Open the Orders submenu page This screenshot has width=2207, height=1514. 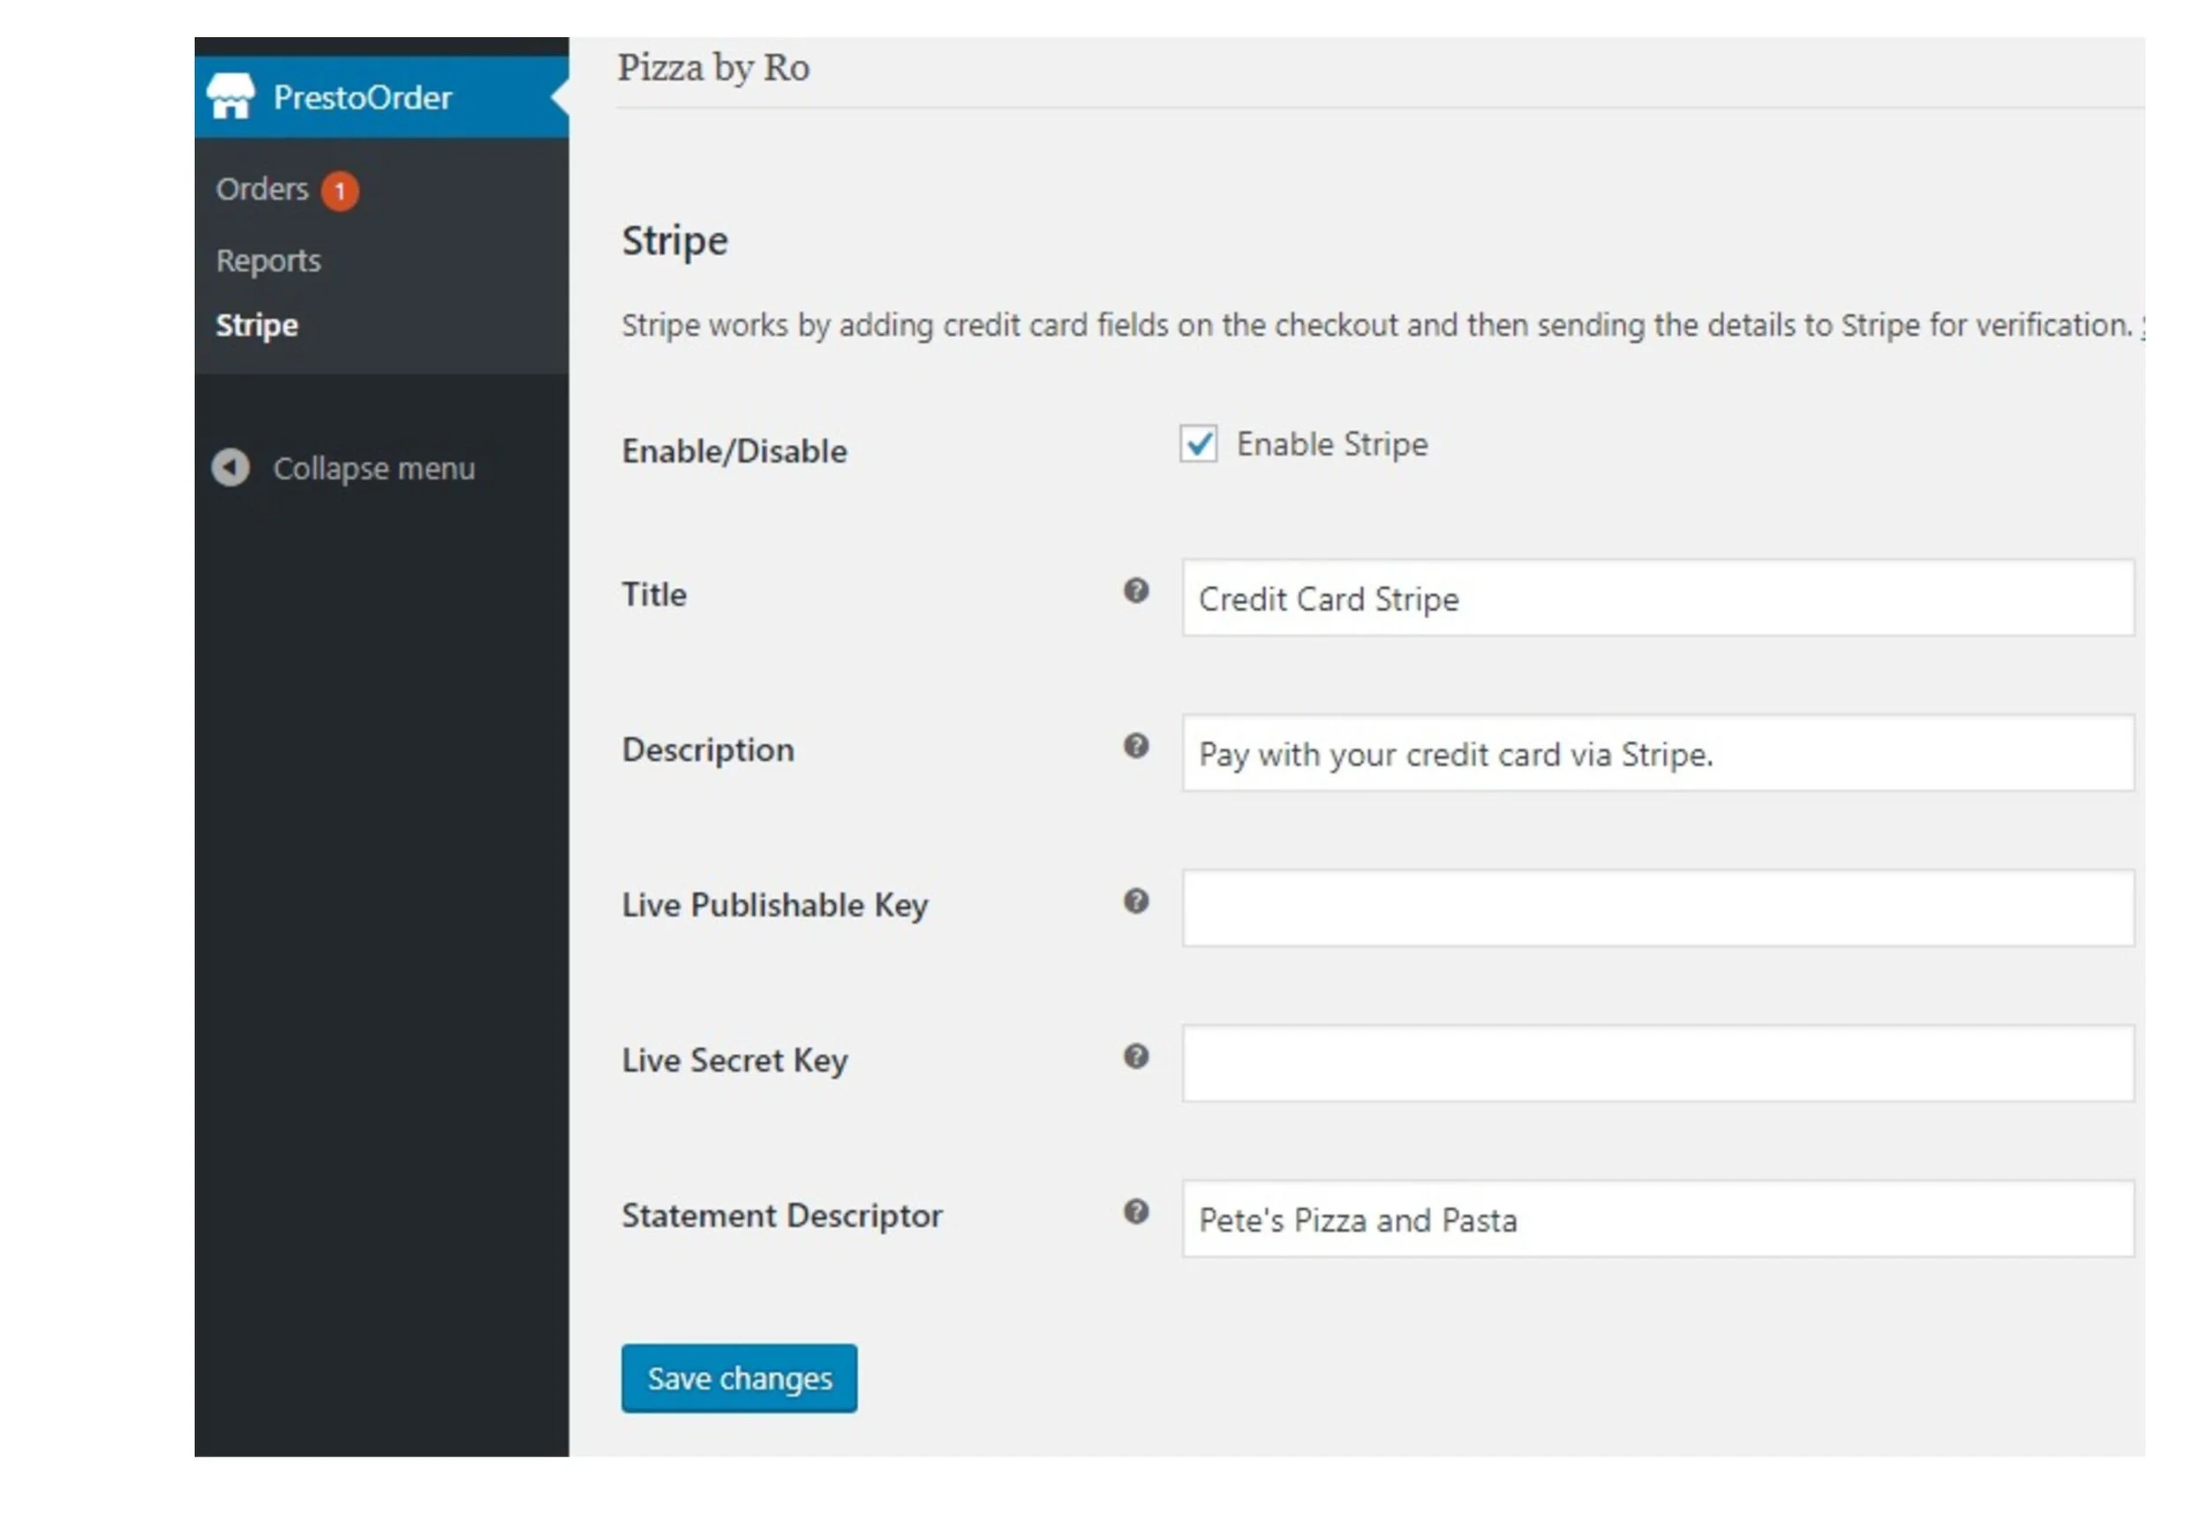point(262,189)
